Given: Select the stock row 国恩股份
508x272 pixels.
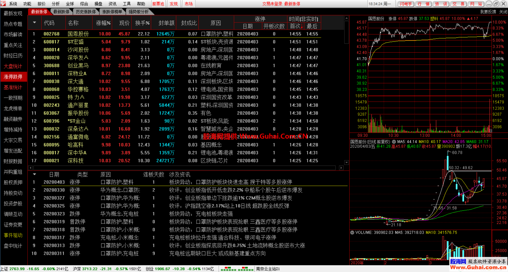Looking at the screenshot, I should click(175, 34).
